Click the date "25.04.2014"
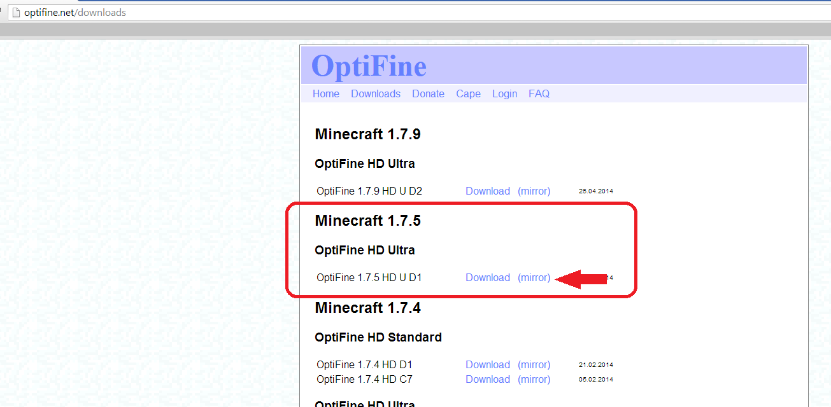Screen dimensions: 831x407 (596, 191)
